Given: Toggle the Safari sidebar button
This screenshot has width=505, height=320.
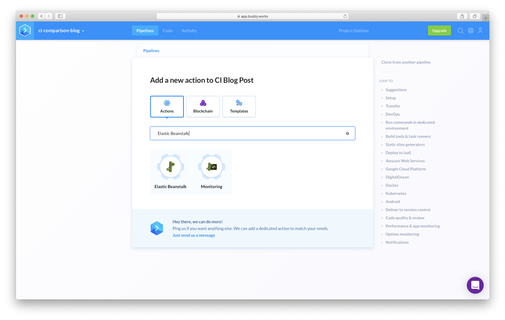Looking at the screenshot, I should click(x=60, y=16).
